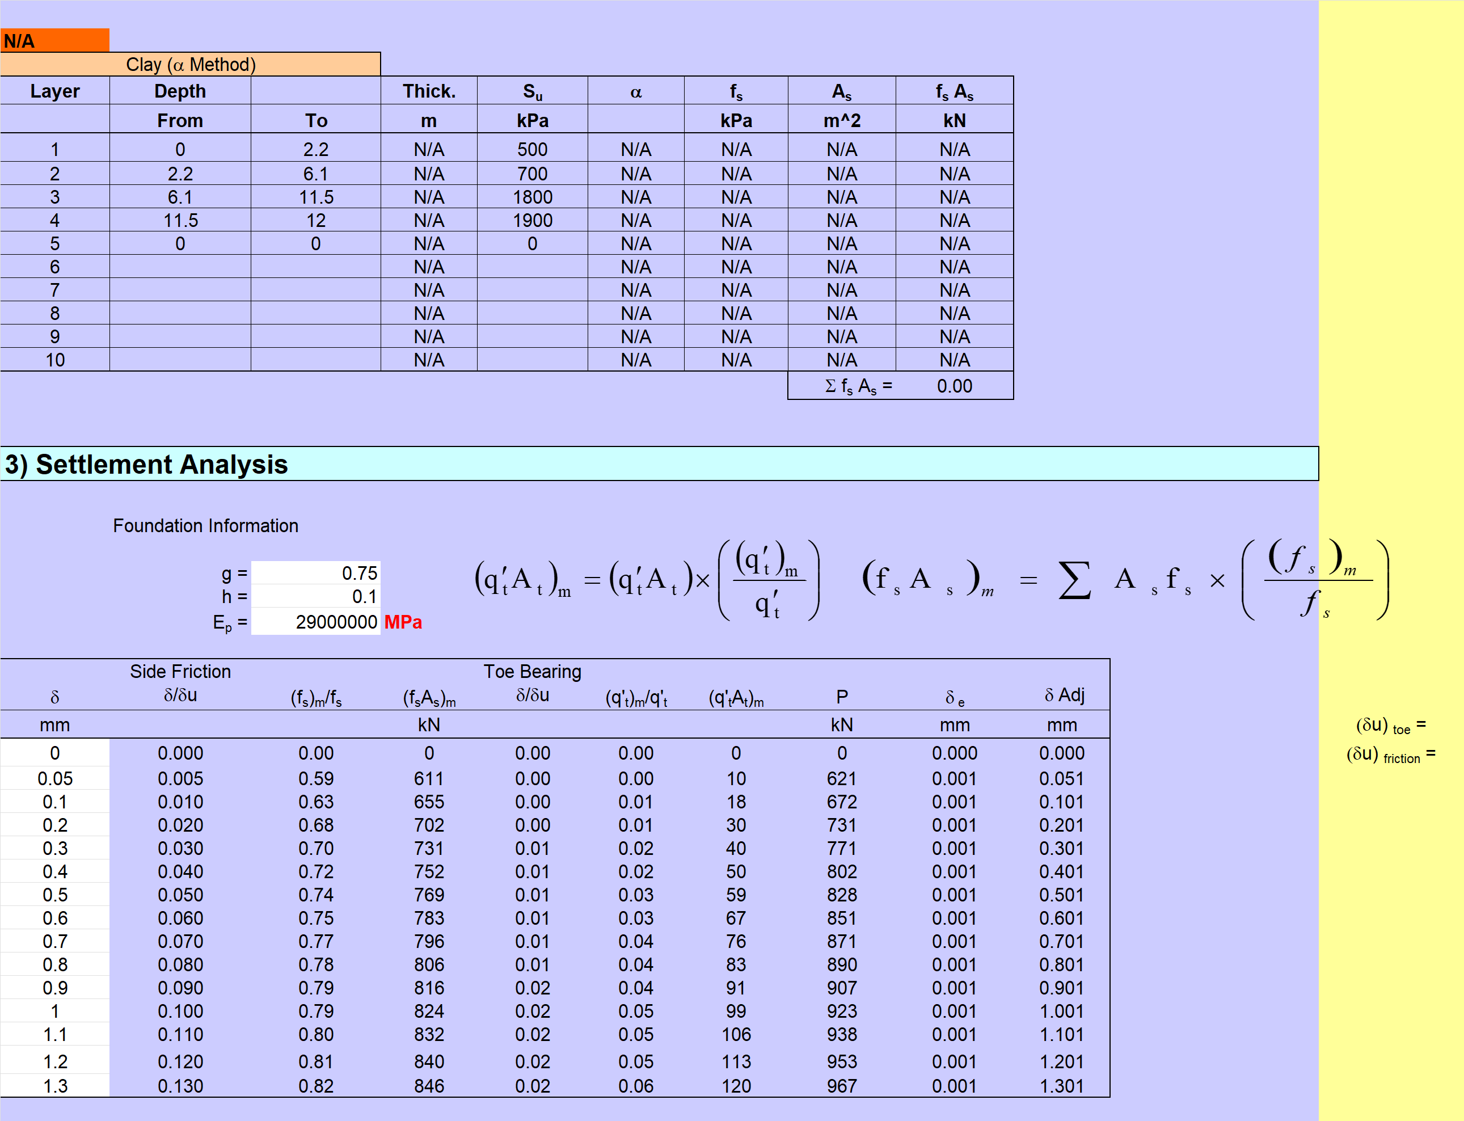Click the Σ fs As total 0.00
Viewport: 1464px width, 1121px height.
coord(954,386)
